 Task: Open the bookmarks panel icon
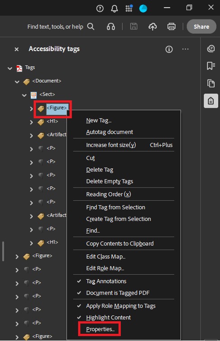[x=211, y=66]
